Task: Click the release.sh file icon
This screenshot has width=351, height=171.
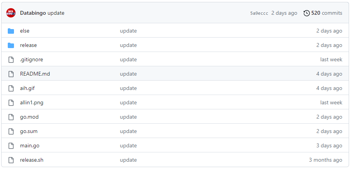Action: [11, 160]
